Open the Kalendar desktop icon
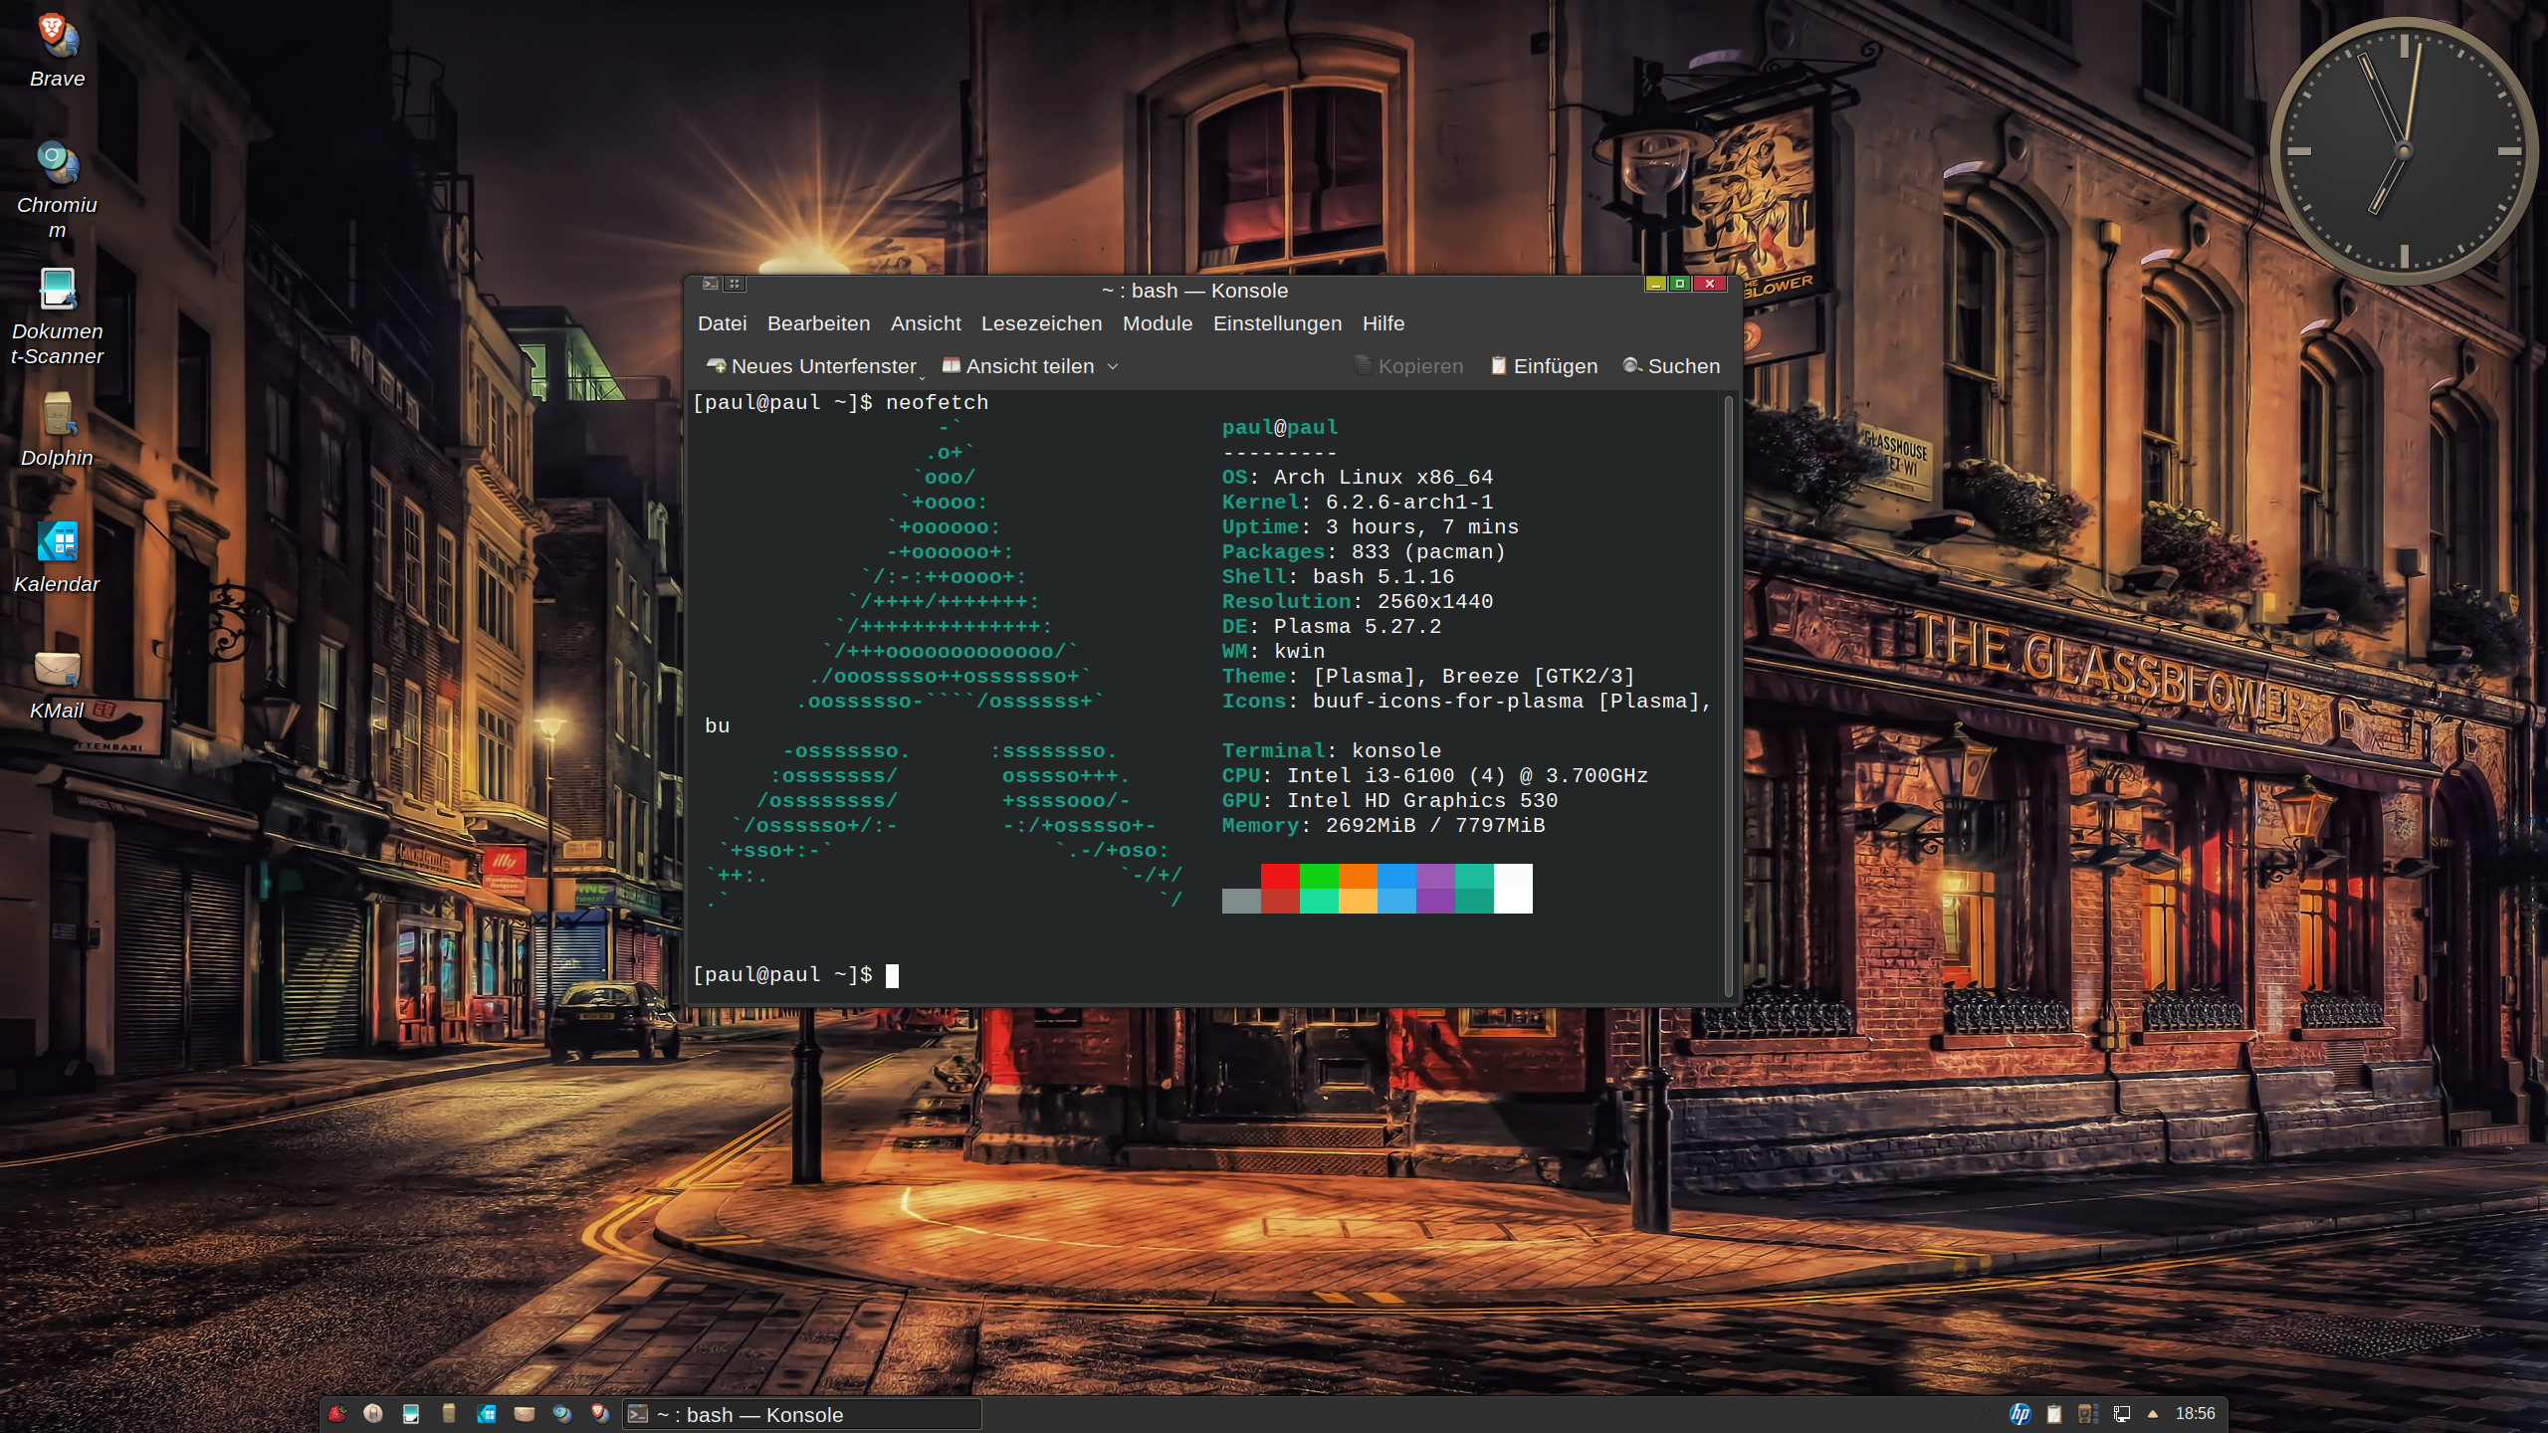 click(x=58, y=557)
